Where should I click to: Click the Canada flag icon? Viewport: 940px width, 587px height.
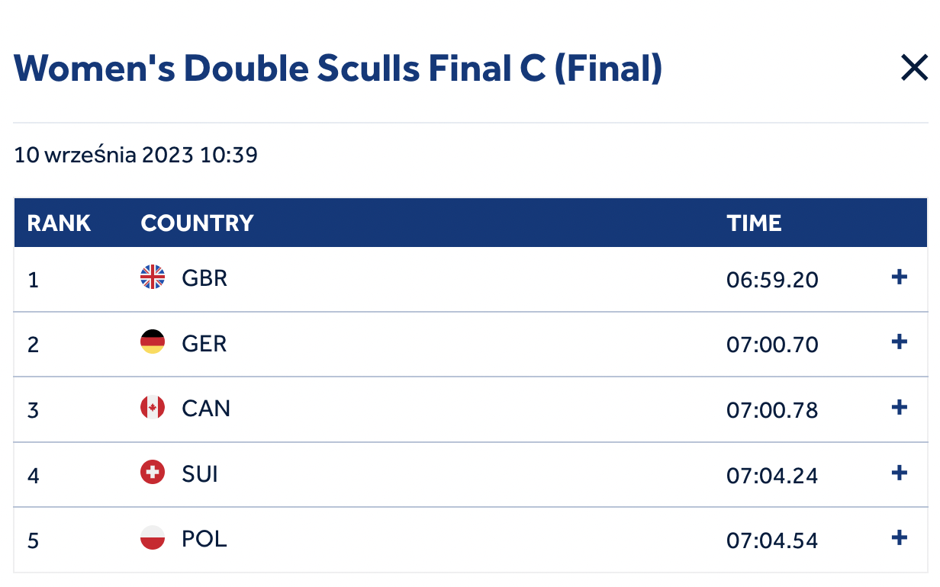[153, 408]
